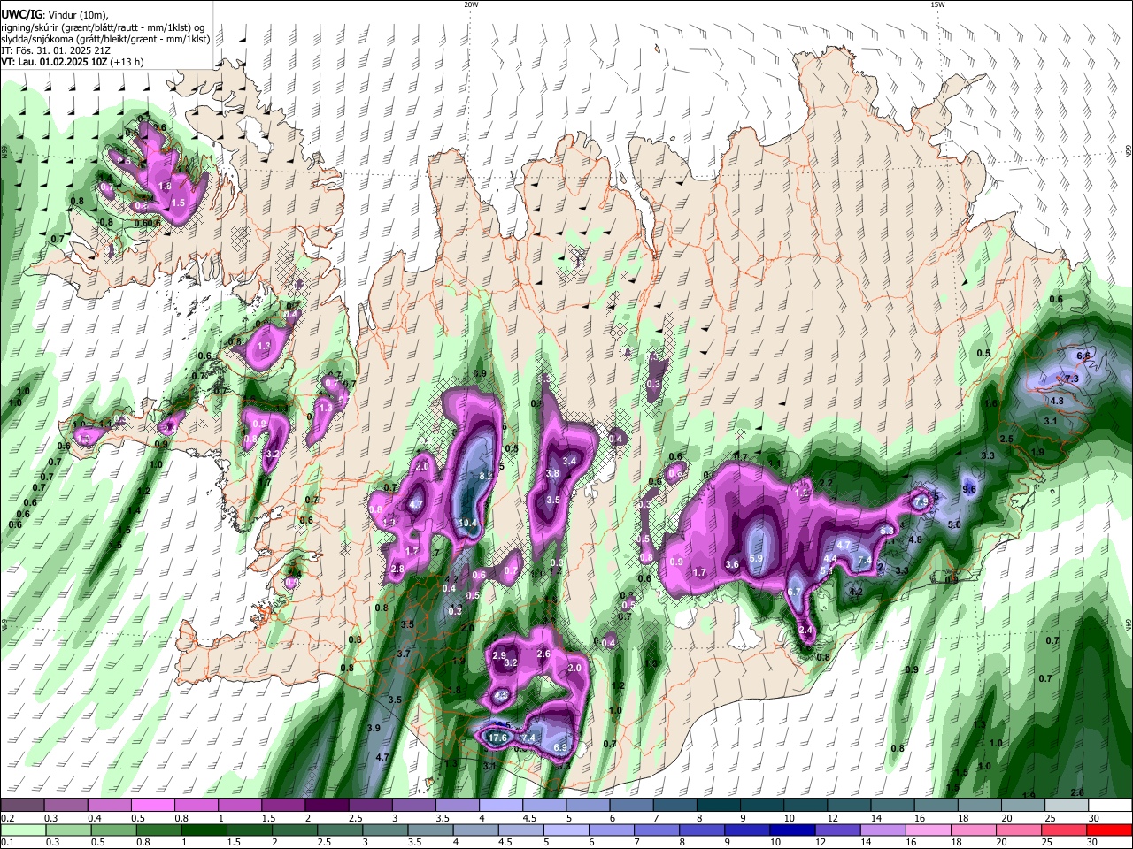Image resolution: width=1133 pixels, height=849 pixels.
Task: Click the 3.7 value in the southwest
Action: pyautogui.click(x=404, y=654)
